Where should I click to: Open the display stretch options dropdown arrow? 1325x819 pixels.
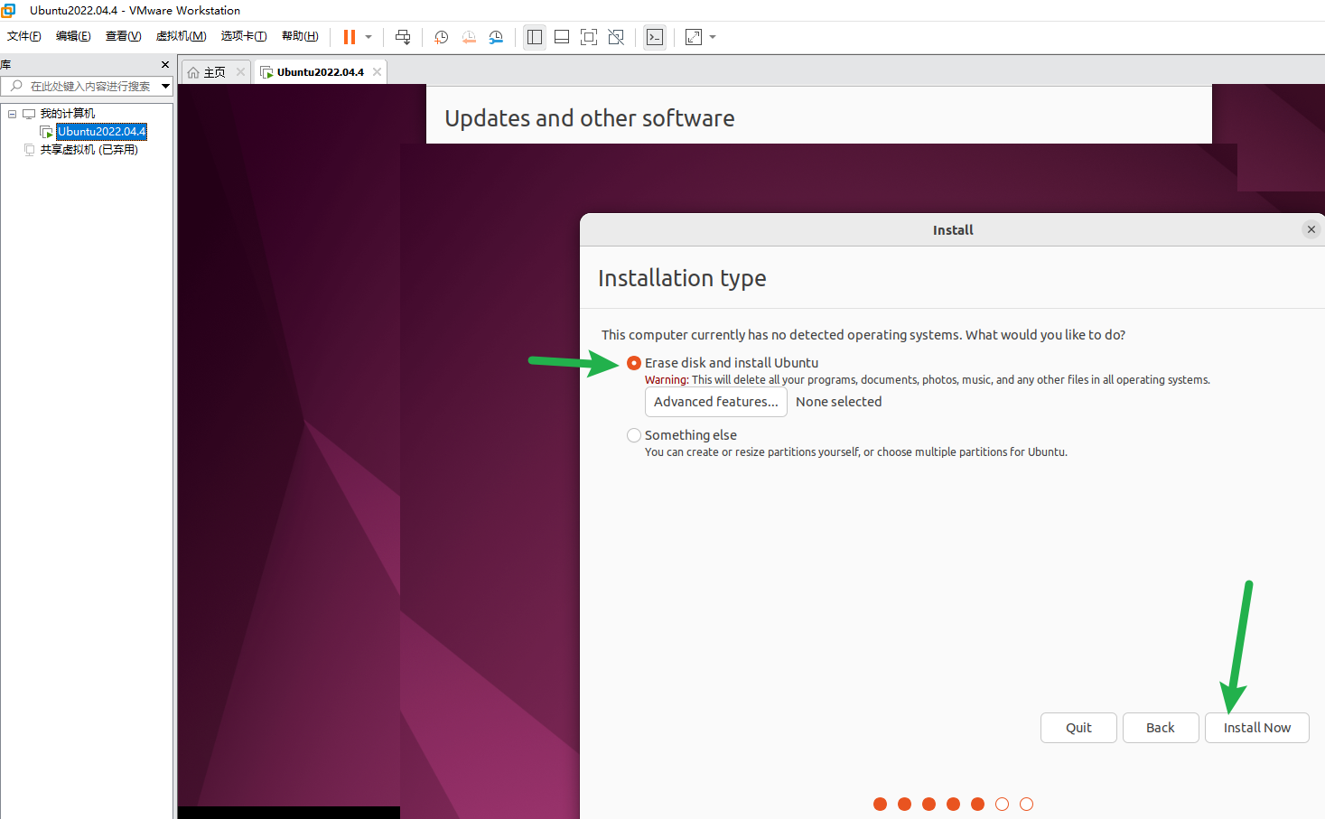point(713,37)
